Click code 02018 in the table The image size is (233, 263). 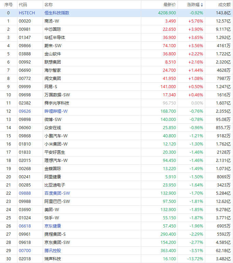pos(25,259)
